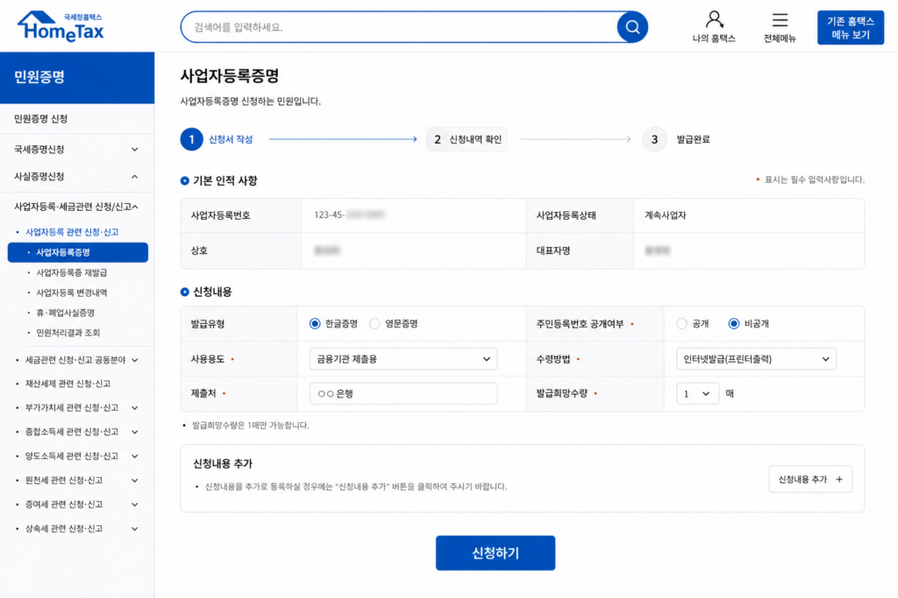Select 비공개 radio option
The height and width of the screenshot is (598, 898).
734,324
